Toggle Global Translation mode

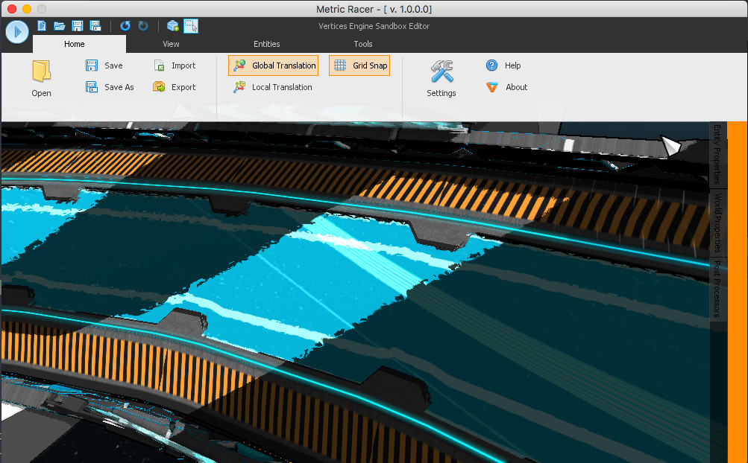click(273, 65)
